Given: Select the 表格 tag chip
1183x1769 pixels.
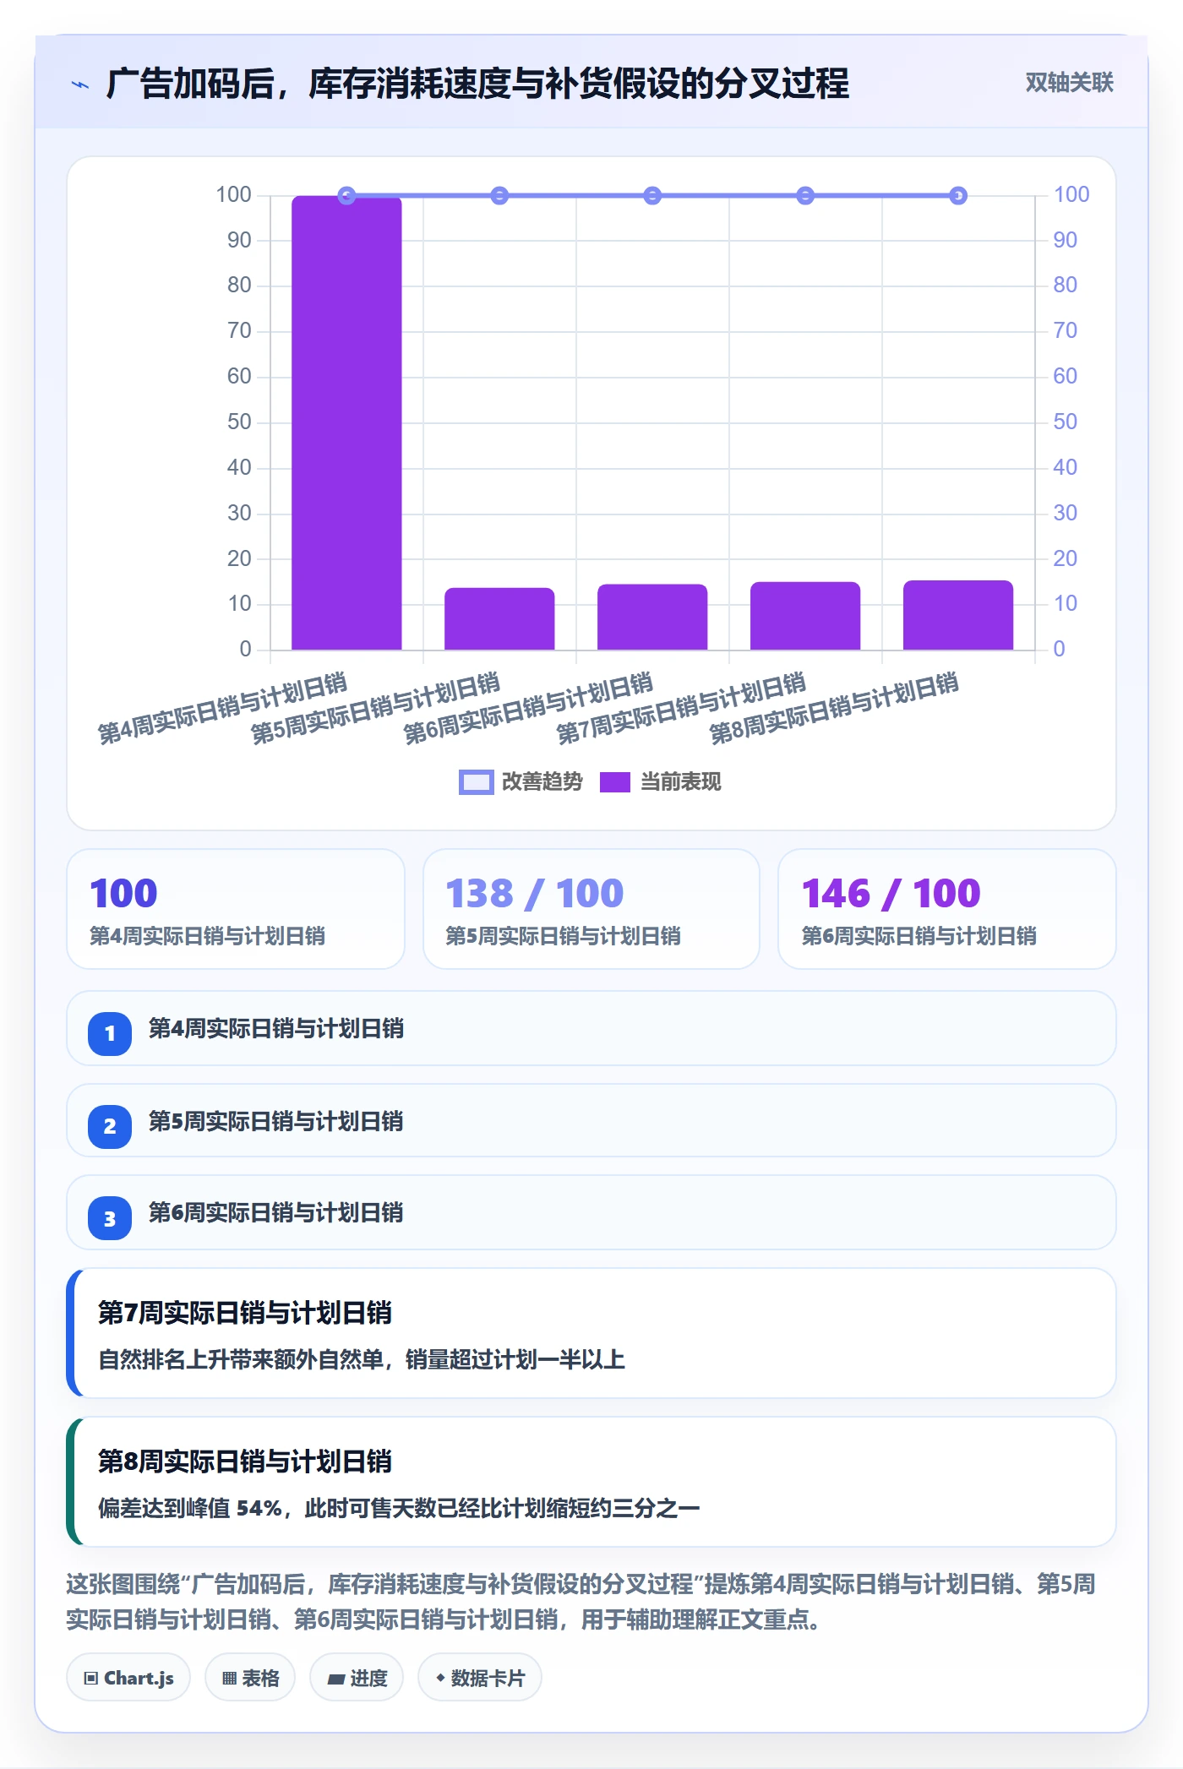Looking at the screenshot, I should 250,1678.
